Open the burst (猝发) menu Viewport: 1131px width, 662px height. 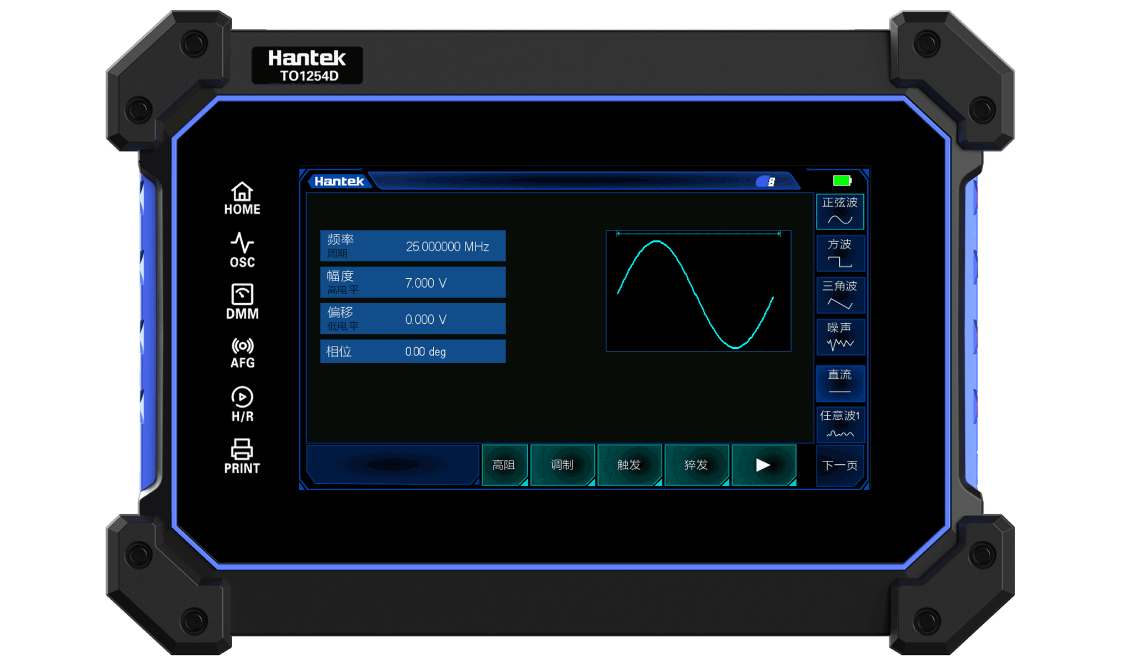click(x=696, y=465)
